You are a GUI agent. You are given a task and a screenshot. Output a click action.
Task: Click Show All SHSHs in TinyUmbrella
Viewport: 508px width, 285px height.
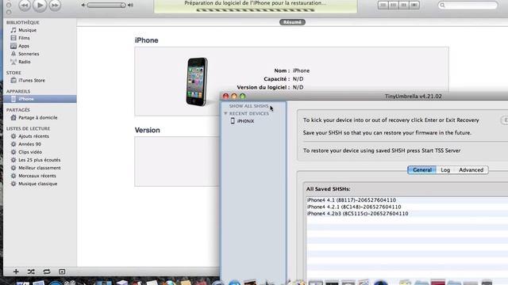click(x=248, y=106)
